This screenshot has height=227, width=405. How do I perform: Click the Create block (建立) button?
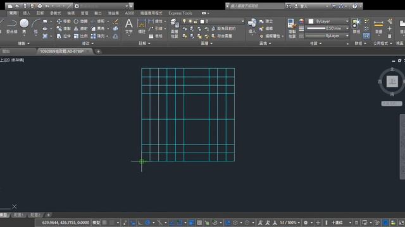pos(266,21)
